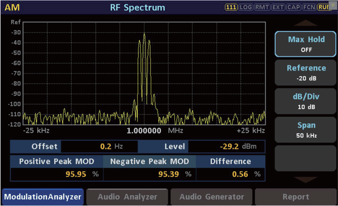Screen dimensions: 338x206
Task: Select the RMT status indicator
Action: (262, 7)
